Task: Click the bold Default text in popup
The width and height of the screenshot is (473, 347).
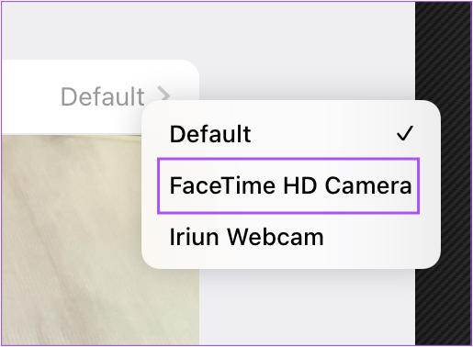Action: 210,134
